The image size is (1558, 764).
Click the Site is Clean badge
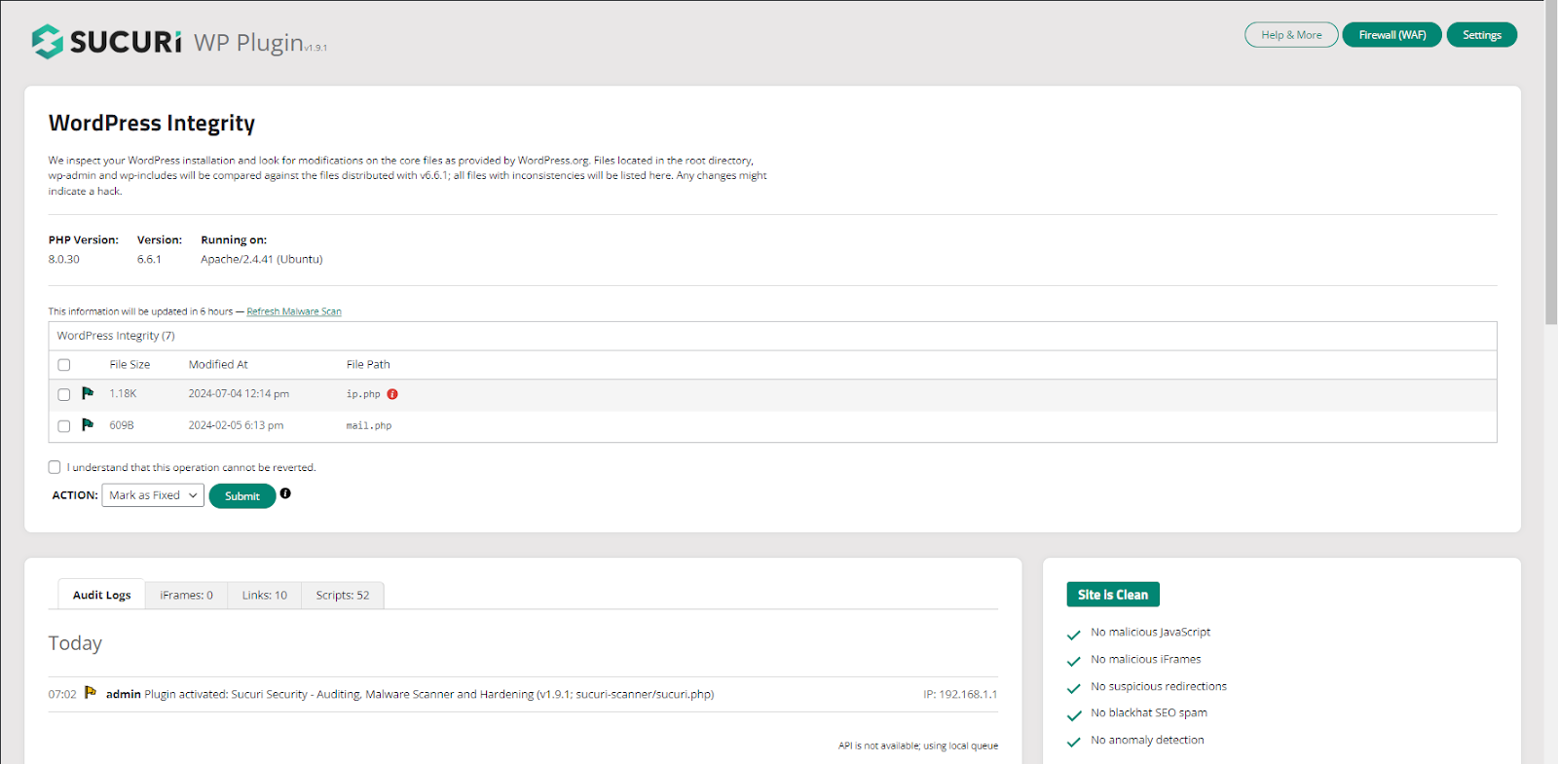(x=1113, y=595)
